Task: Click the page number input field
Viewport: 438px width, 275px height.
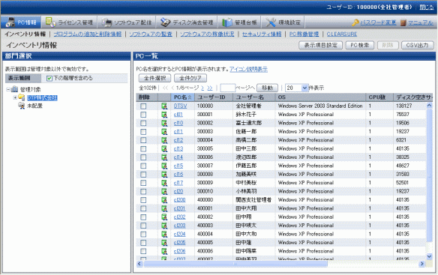Action: click(x=227, y=88)
